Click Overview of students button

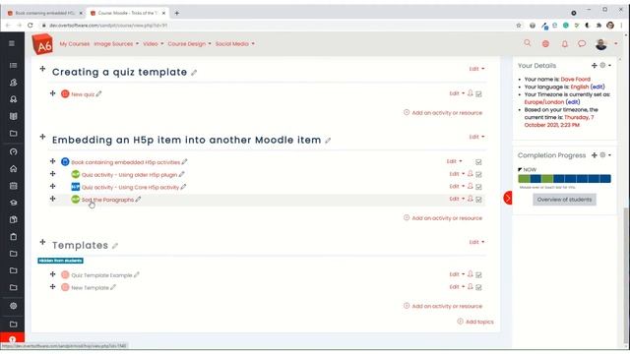click(564, 200)
